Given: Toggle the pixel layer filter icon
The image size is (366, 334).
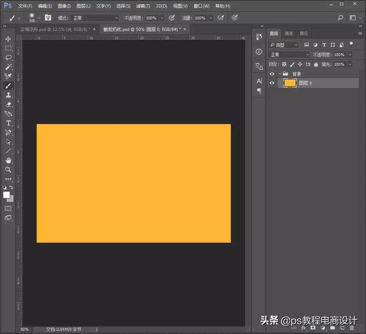Looking at the screenshot, I should click(x=307, y=45).
